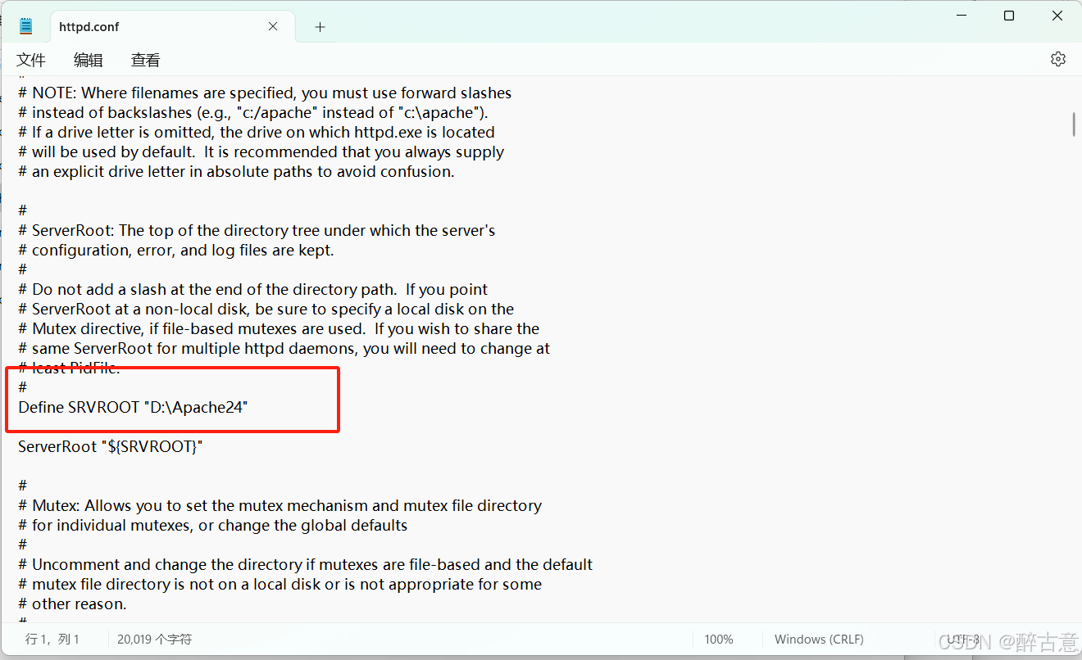Click the Notepad app icon in title bar

tap(26, 26)
